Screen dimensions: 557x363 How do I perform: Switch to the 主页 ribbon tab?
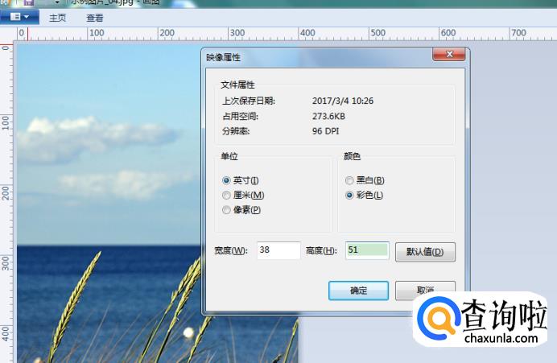click(57, 18)
